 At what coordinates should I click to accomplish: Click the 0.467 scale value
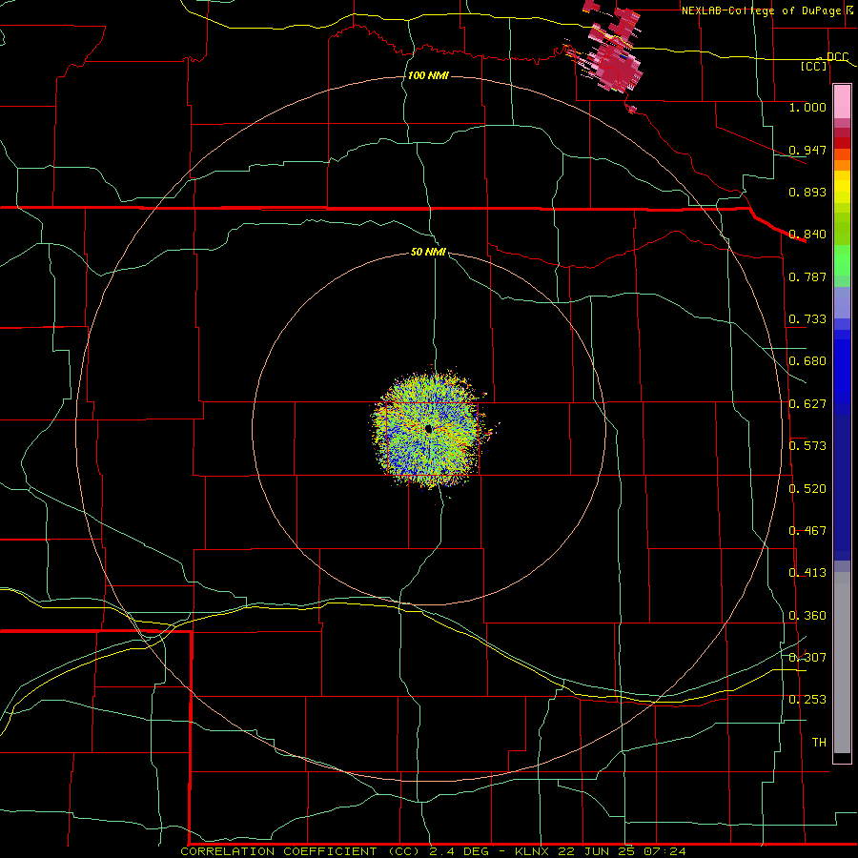tap(807, 531)
